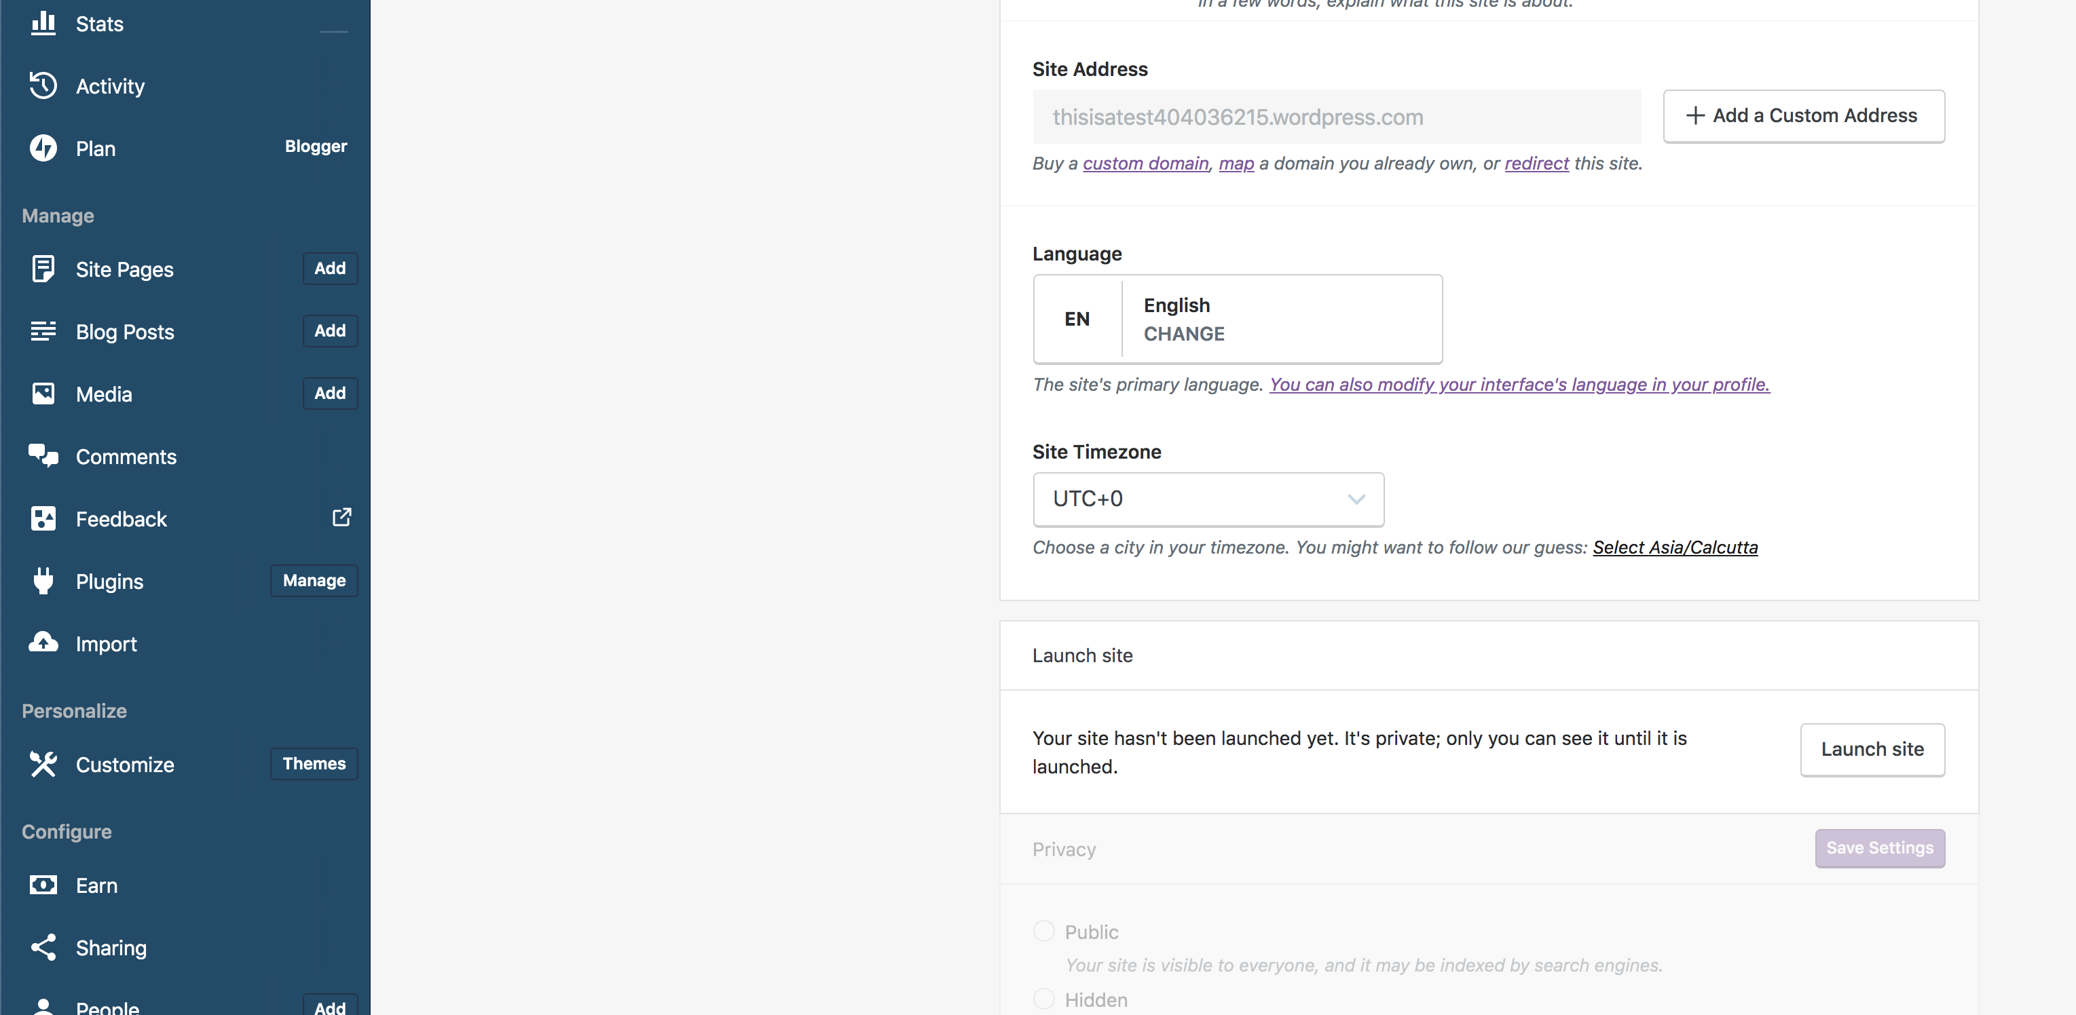Viewport: 2076px width, 1015px height.
Task: Click the Plan lightning bolt icon
Action: point(43,148)
